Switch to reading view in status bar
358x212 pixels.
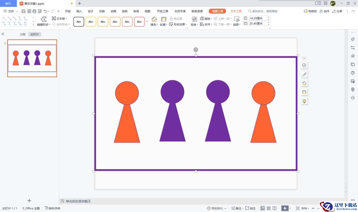[275, 208]
